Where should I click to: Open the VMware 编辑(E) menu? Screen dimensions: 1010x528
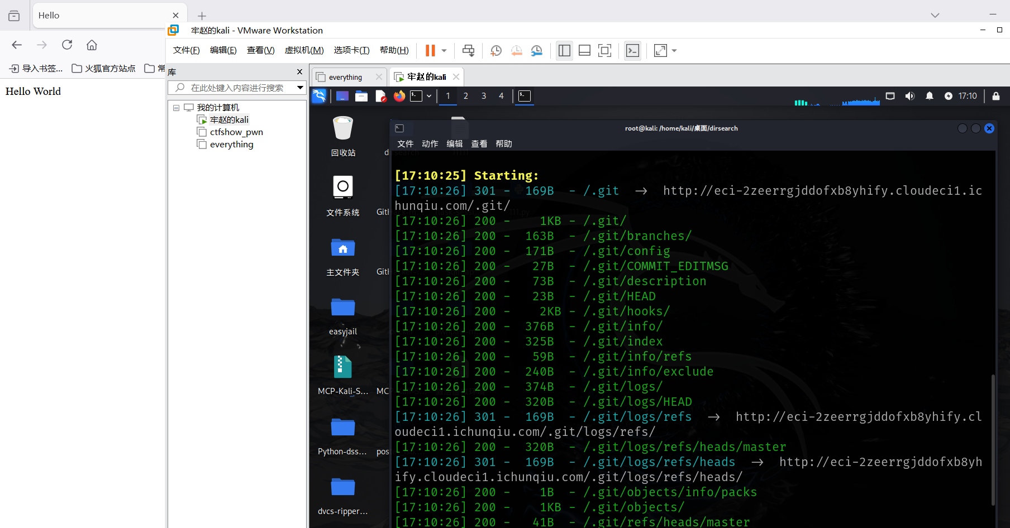tap(223, 50)
